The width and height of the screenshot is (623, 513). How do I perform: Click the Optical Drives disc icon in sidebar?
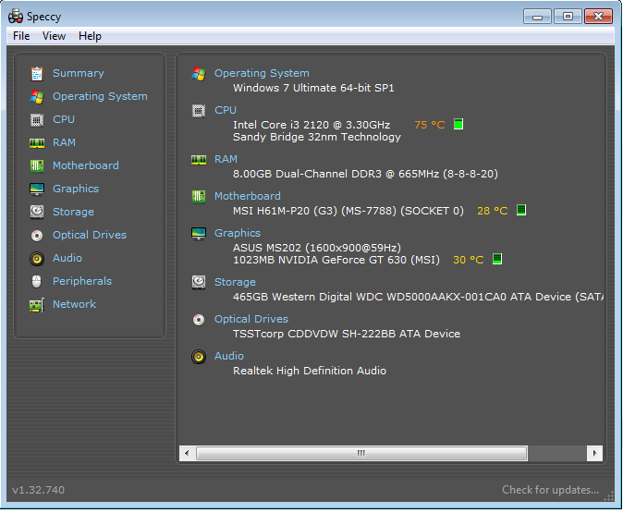tap(37, 236)
